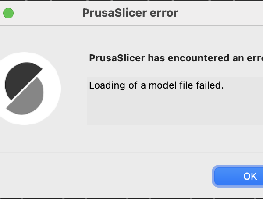Click the blank panel area left of OK
Screen dimensions: 263x199
click(106, 176)
